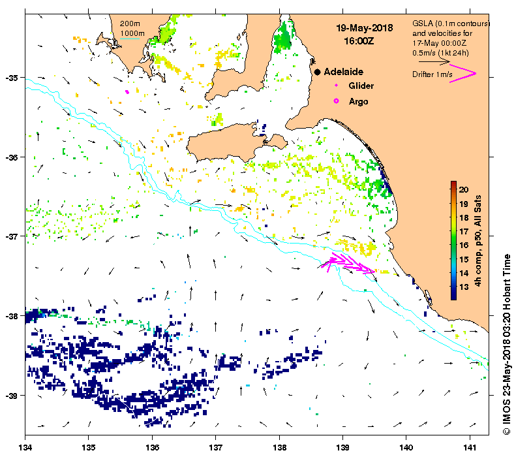The image size is (516, 457).
Task: Click the Glider legend text
Action: click(x=361, y=86)
